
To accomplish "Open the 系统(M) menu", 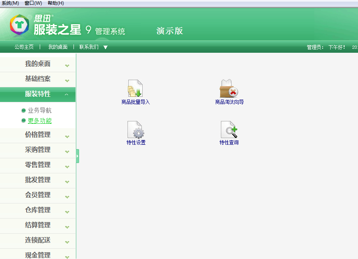I will 10,3.
